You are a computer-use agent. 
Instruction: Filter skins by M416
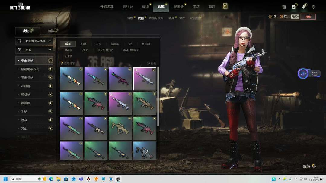[x=68, y=50]
